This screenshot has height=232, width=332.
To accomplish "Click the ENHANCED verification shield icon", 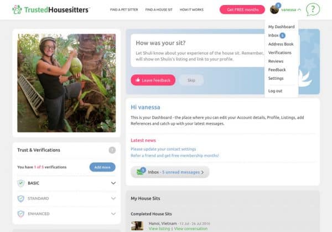I will point(21,214).
